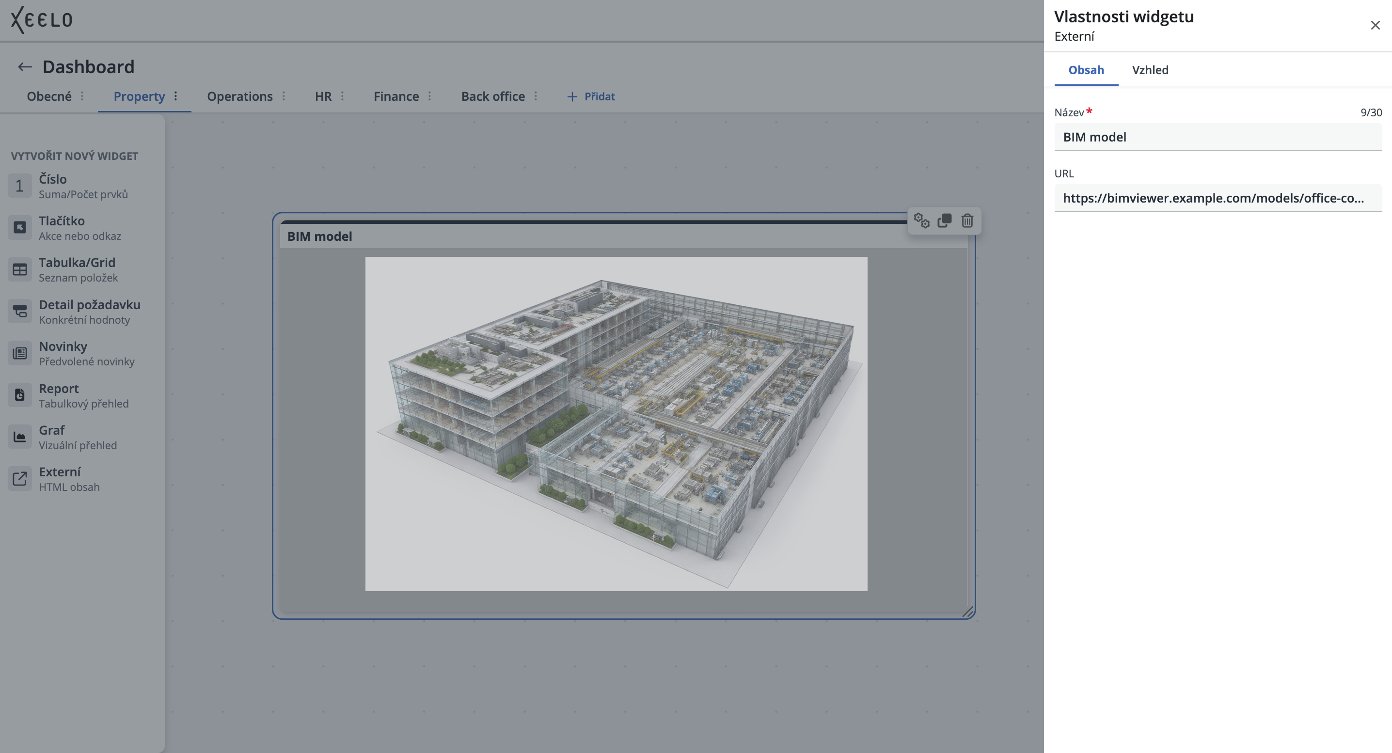The image size is (1392, 753).
Task: Select the Report widget icon
Action: coord(19,395)
